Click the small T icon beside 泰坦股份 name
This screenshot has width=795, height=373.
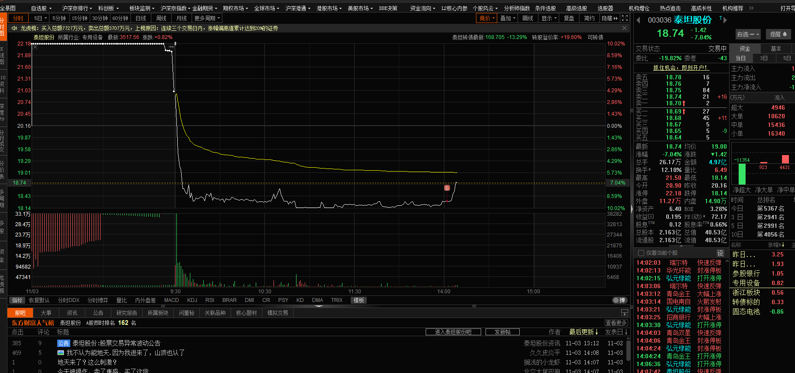tap(720, 18)
